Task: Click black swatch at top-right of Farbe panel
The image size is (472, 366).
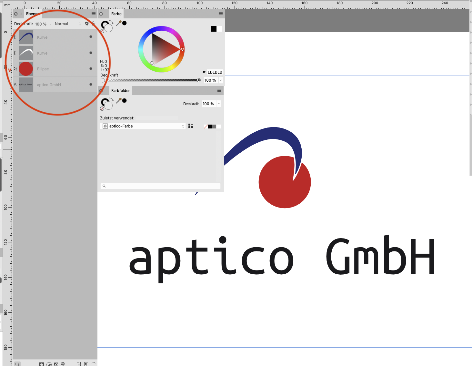Action: point(214,29)
